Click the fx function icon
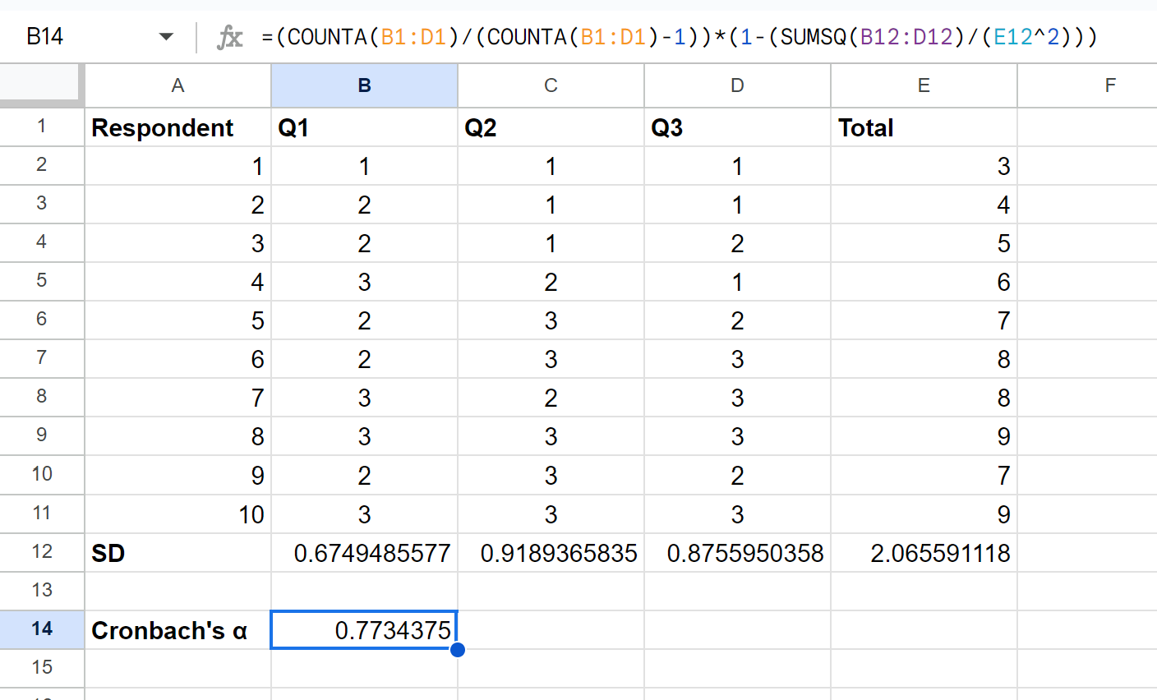This screenshot has width=1157, height=700. pos(229,37)
